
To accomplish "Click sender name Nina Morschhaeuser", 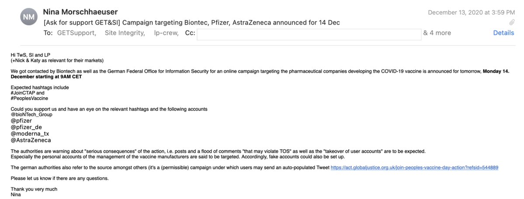I will [87, 12].
